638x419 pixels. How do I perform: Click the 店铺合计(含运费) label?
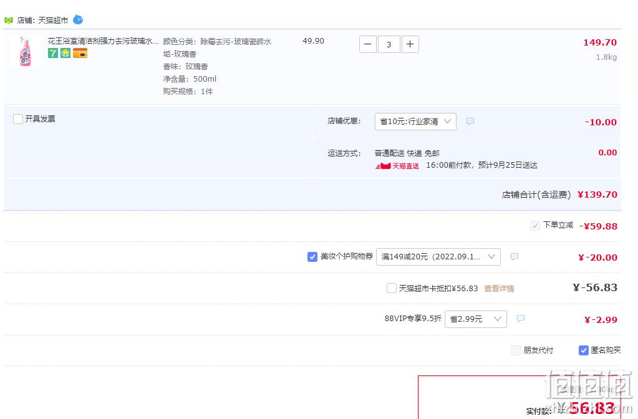coord(536,195)
